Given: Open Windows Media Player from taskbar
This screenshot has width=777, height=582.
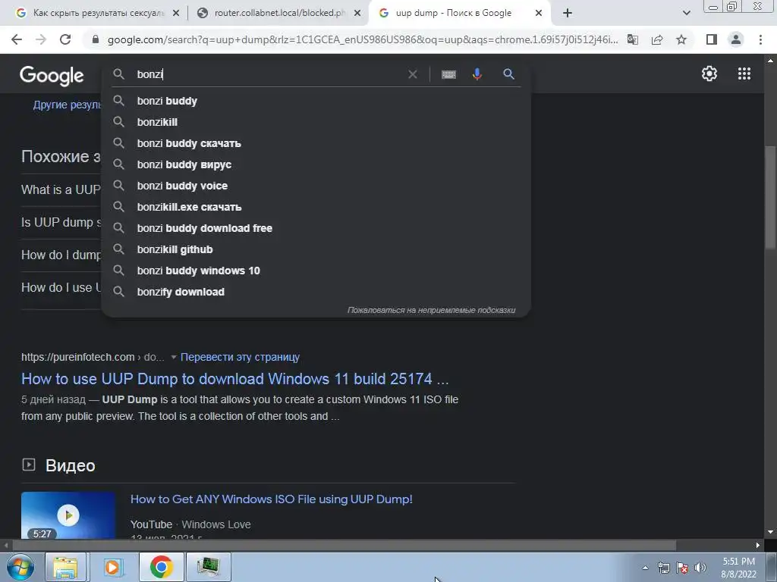Looking at the screenshot, I should pos(112,567).
